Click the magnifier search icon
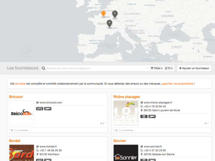 [43, 68]
